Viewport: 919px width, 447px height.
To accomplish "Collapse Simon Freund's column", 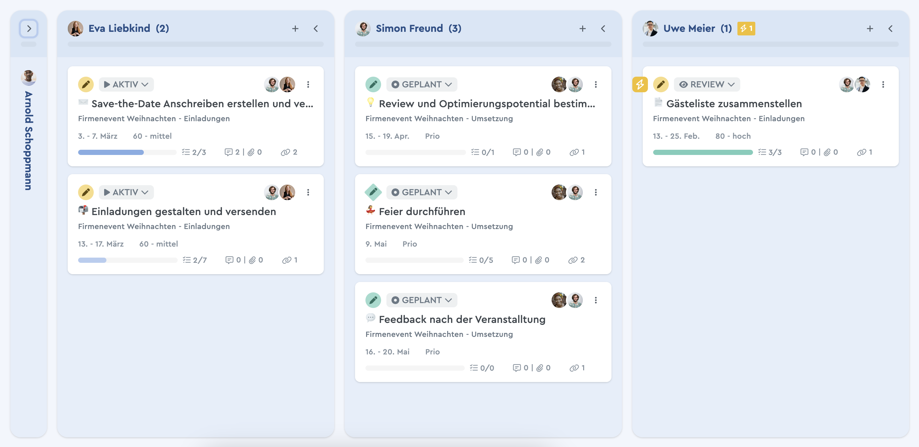I will (603, 29).
